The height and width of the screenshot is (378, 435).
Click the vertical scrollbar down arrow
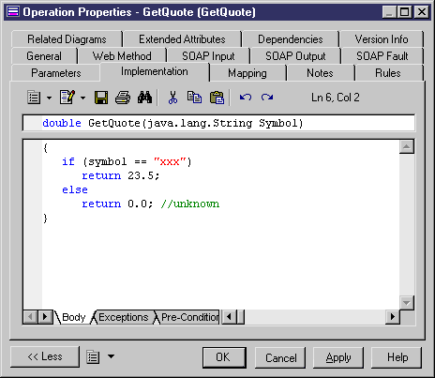tap(407, 303)
